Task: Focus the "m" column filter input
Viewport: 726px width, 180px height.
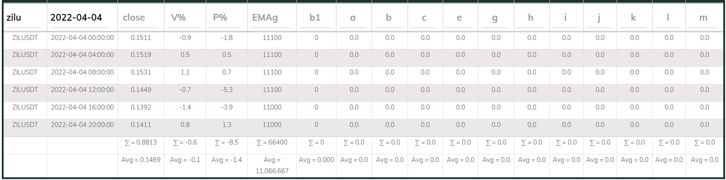Action: pyautogui.click(x=703, y=18)
